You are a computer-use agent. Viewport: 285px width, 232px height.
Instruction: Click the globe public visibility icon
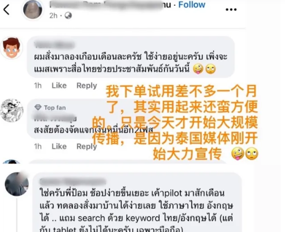pyautogui.click(x=68, y=16)
